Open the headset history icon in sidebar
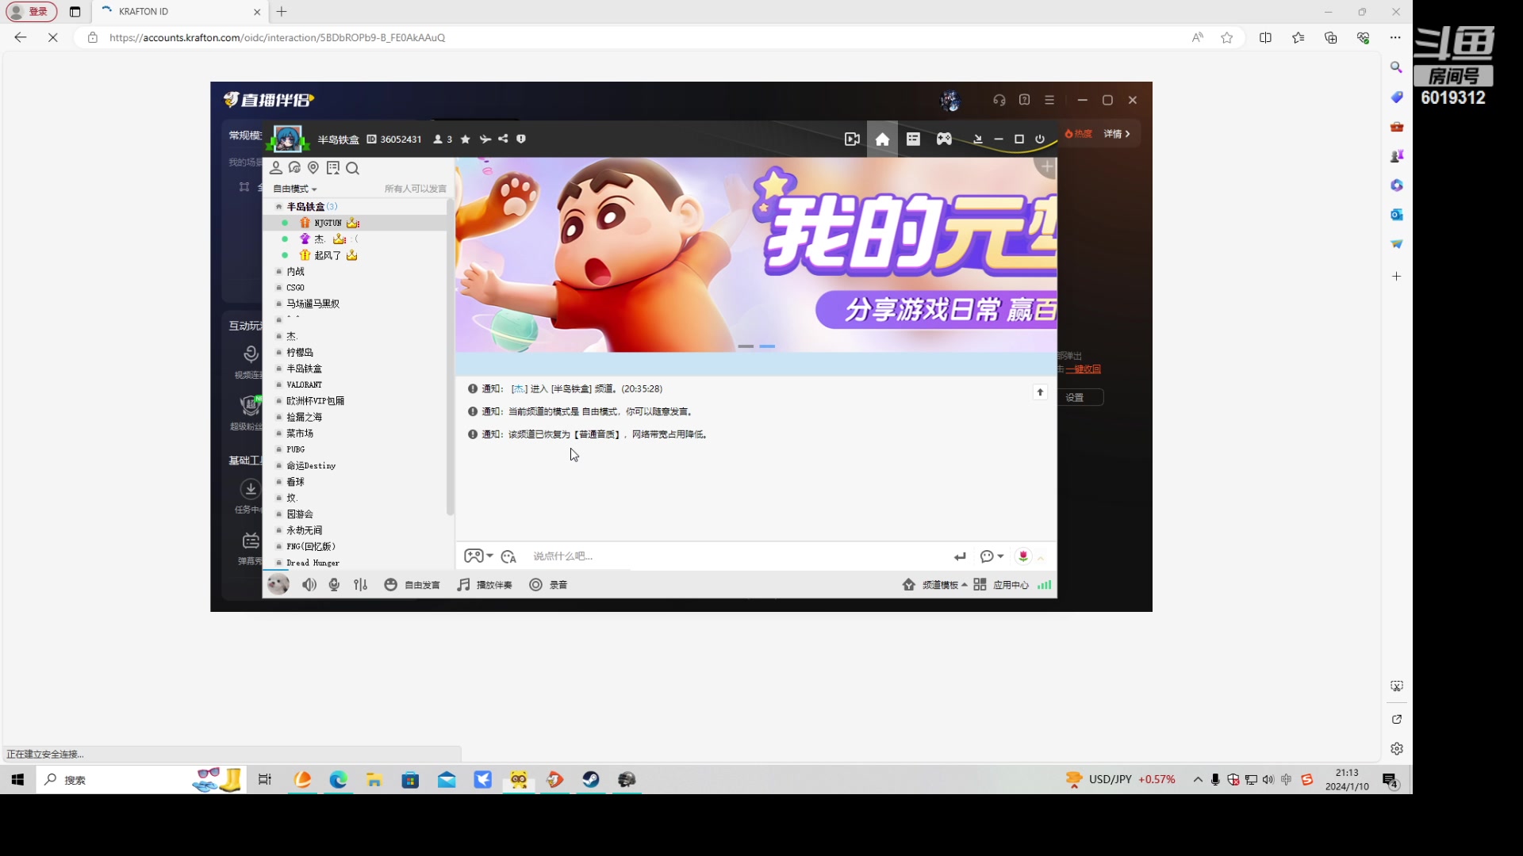 pos(295,168)
